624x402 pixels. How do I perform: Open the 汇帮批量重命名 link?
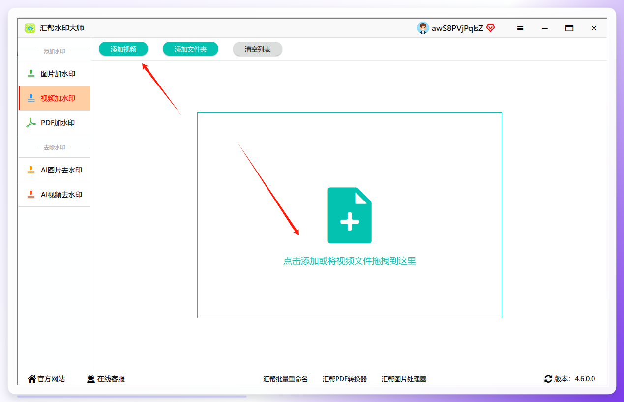(285, 379)
